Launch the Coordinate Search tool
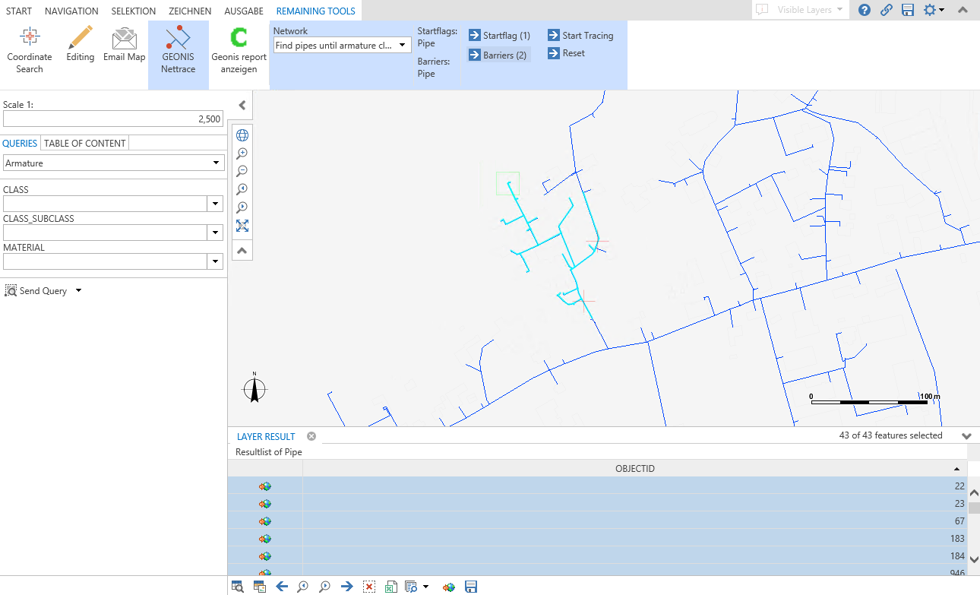Image resolution: width=980 pixels, height=595 pixels. 29,48
